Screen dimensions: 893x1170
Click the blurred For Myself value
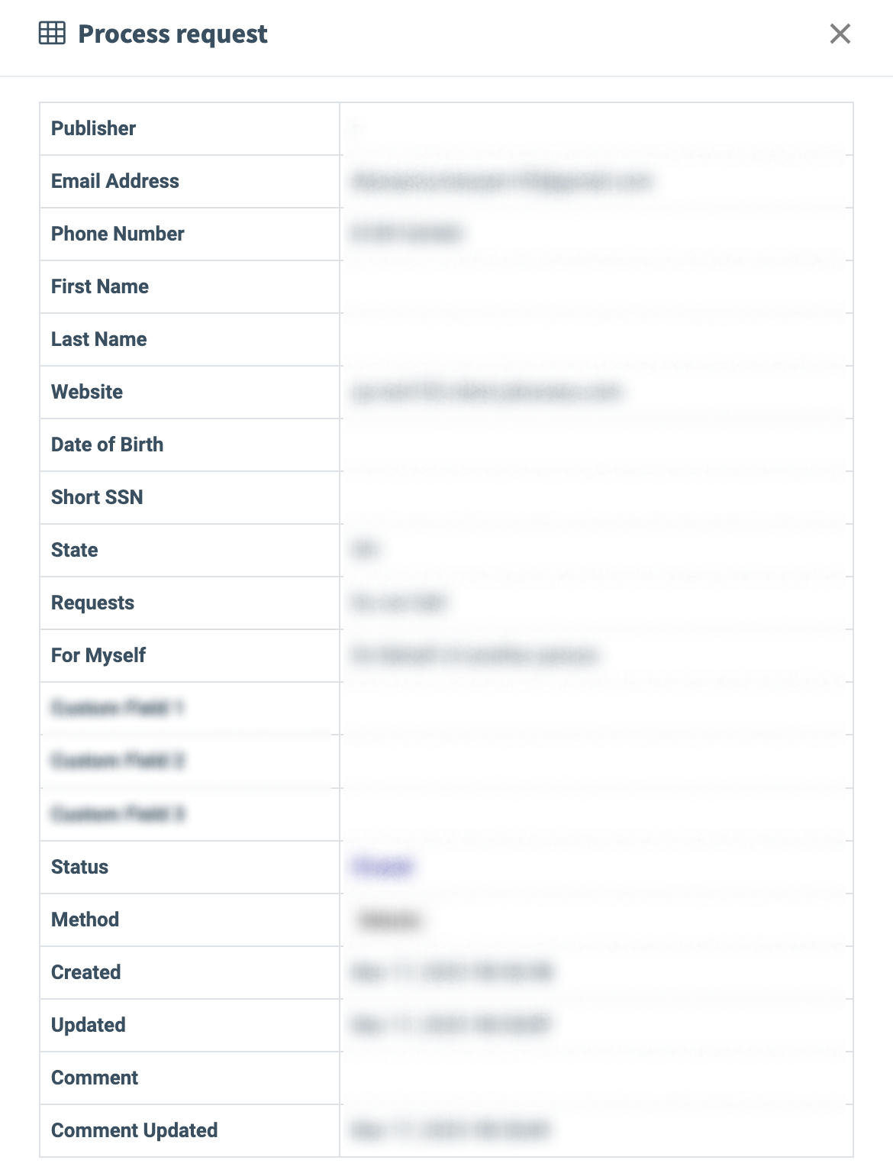pos(473,655)
